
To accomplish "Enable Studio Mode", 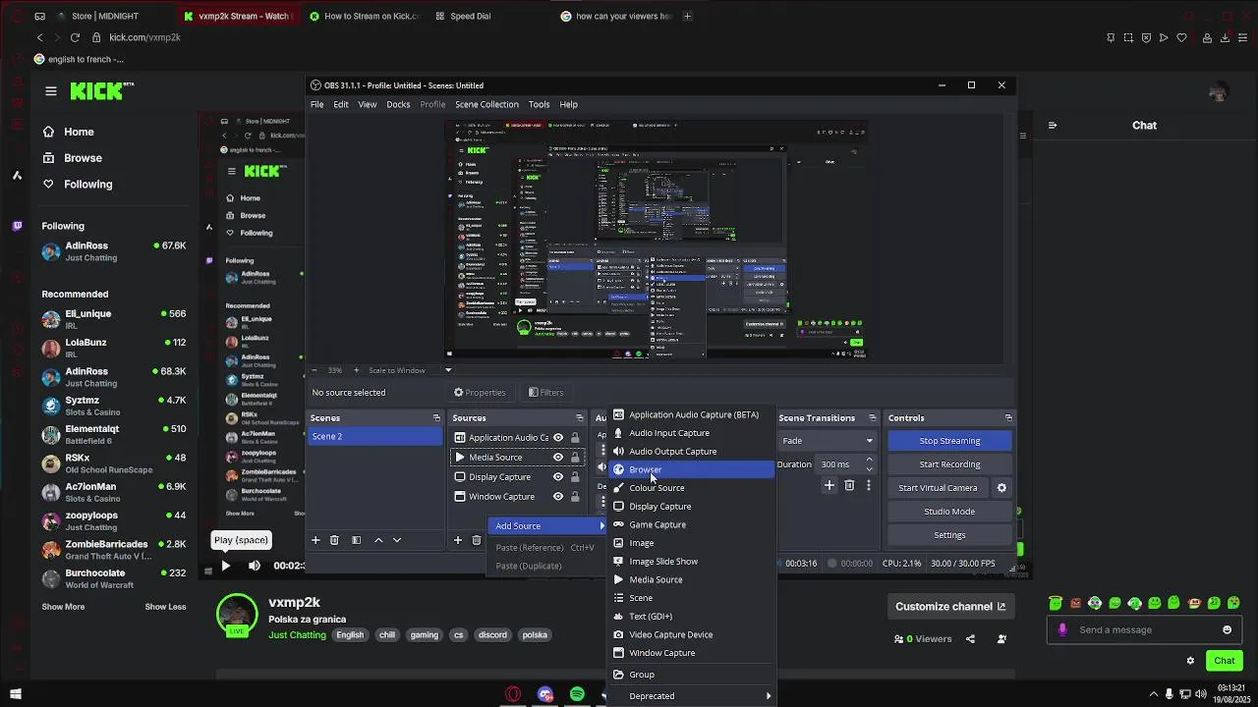I will [x=949, y=512].
